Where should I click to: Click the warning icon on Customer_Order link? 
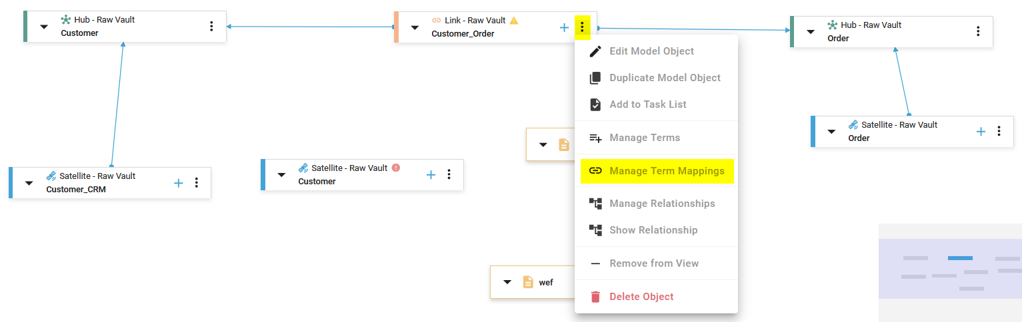514,21
